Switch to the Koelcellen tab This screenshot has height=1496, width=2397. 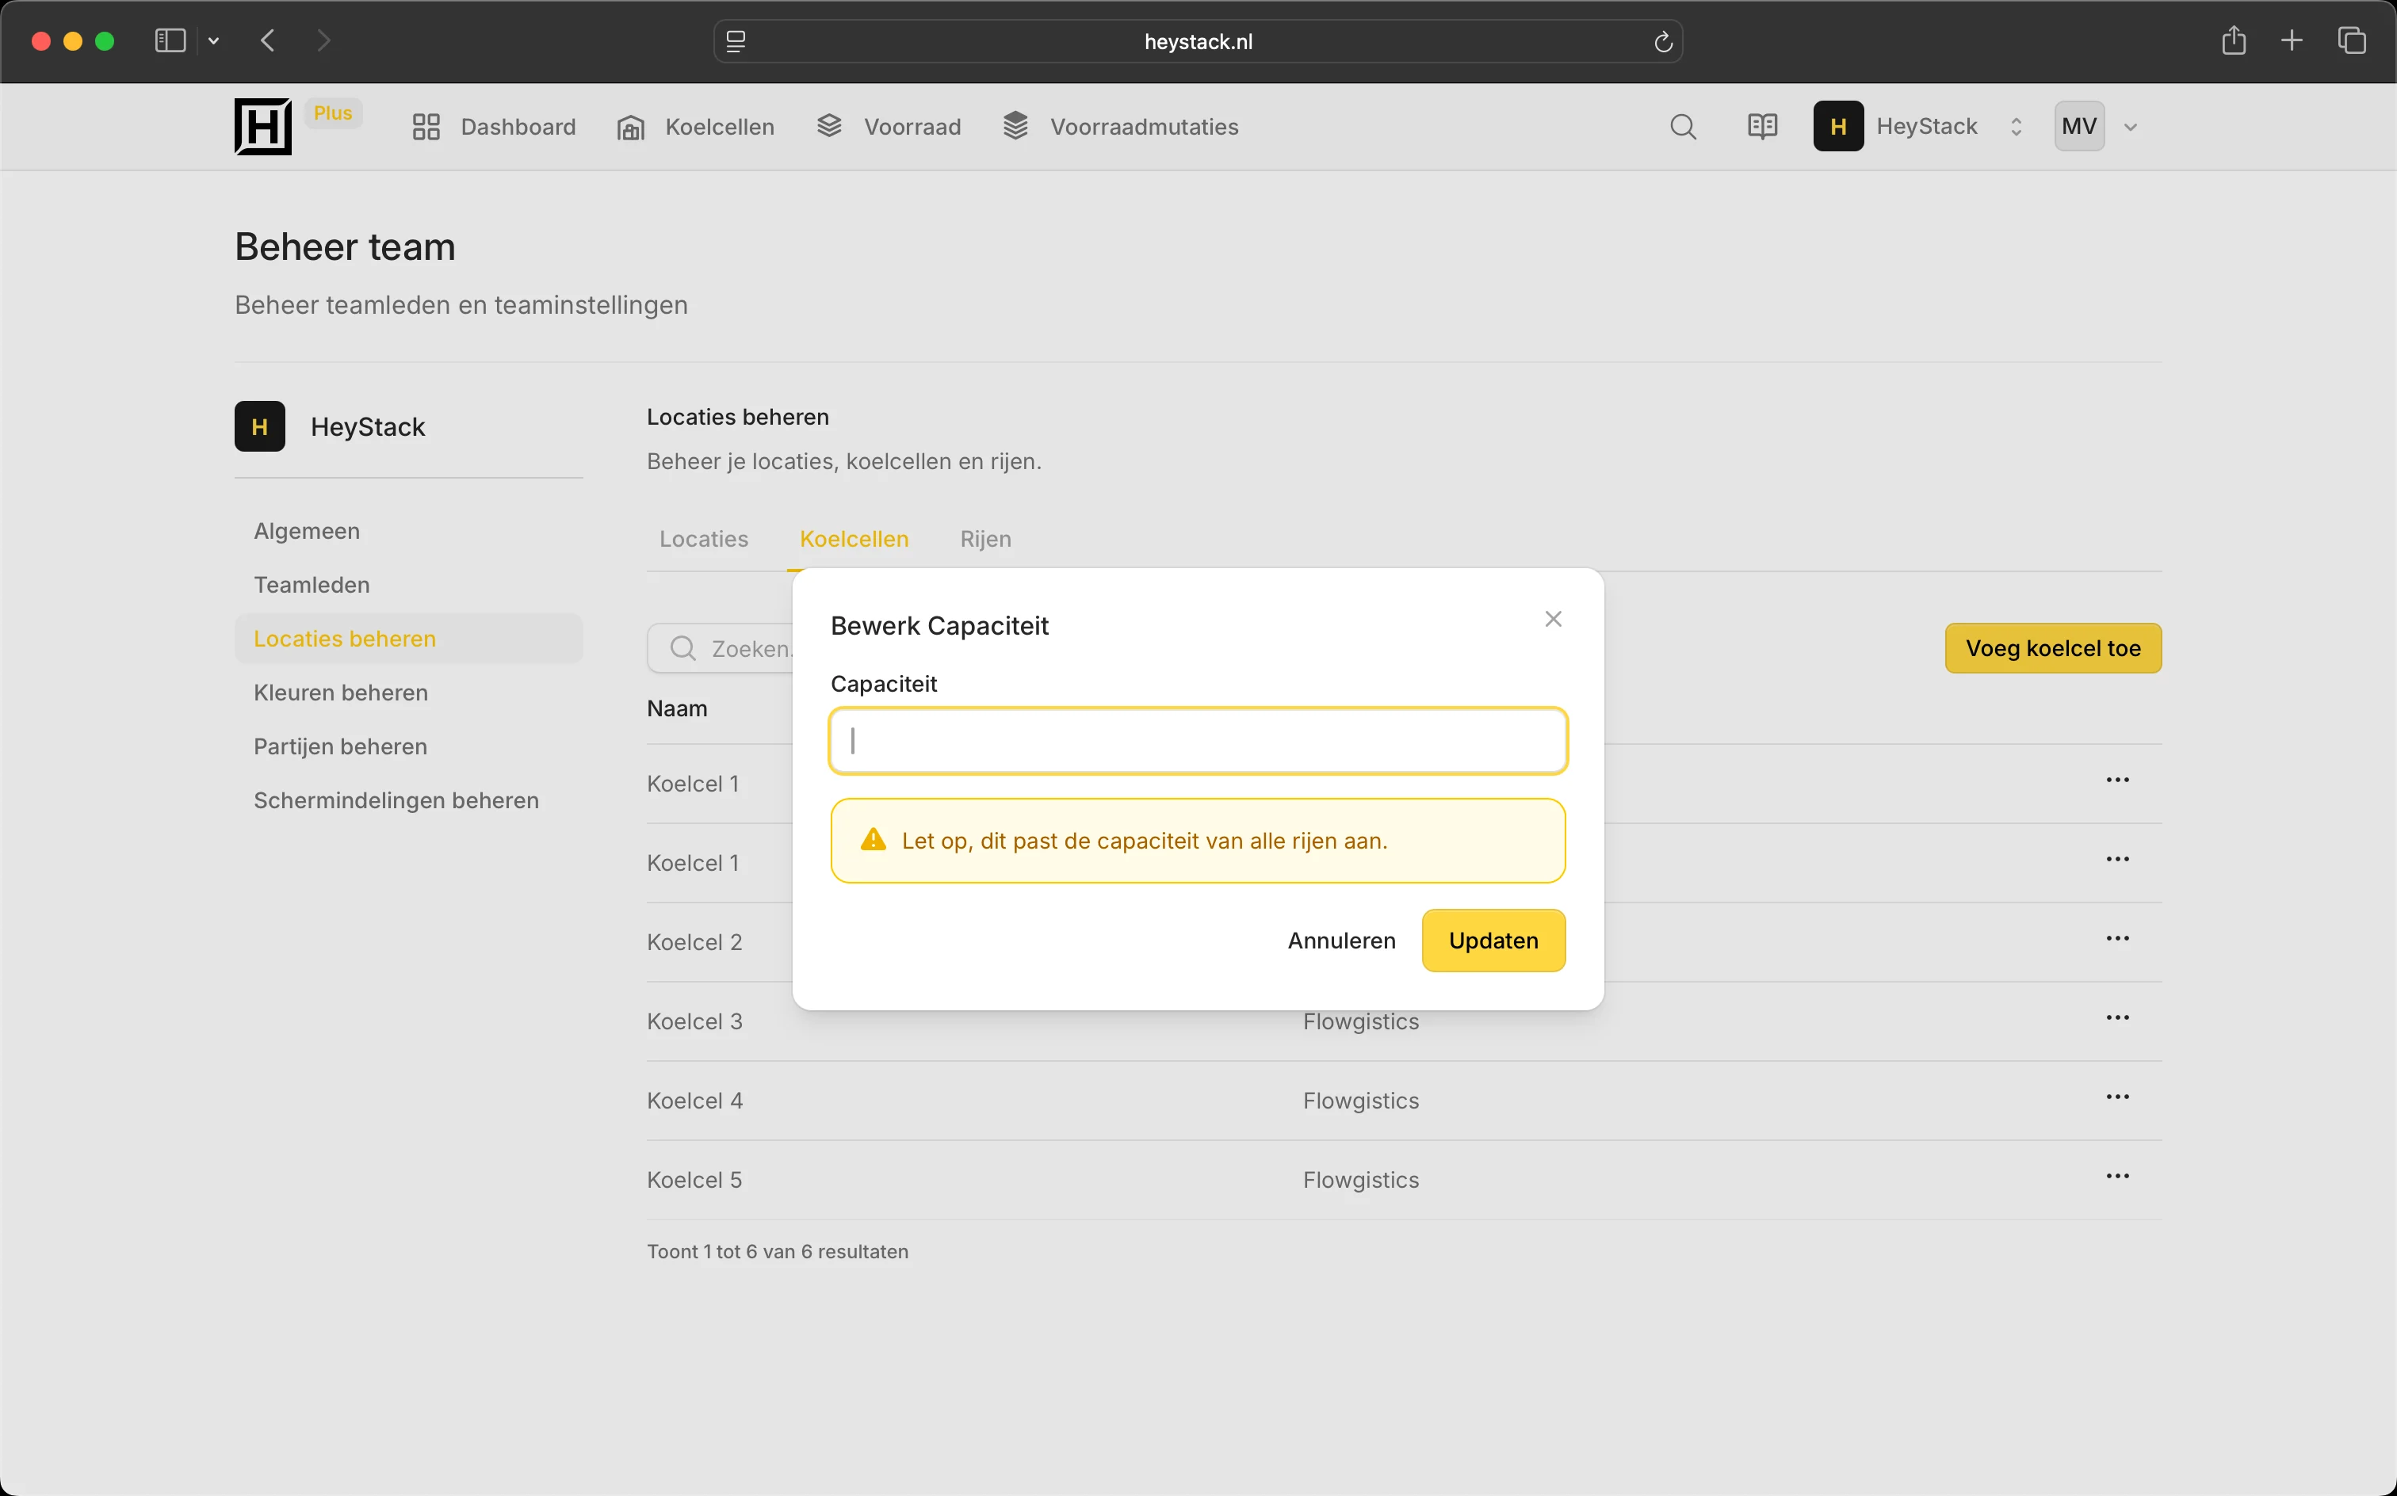(854, 540)
